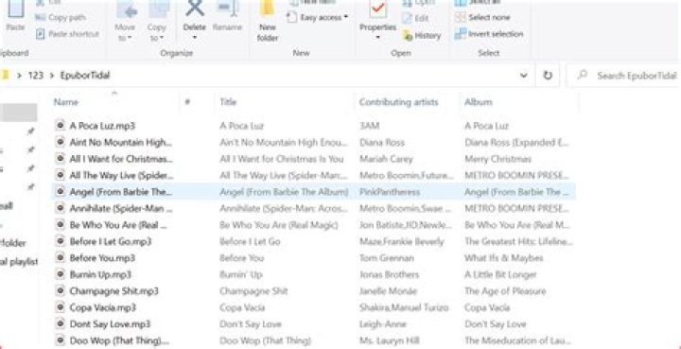
Task: Open the Copy to dropdown
Action: click(157, 22)
